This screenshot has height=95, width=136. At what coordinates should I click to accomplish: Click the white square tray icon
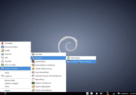(97, 94)
